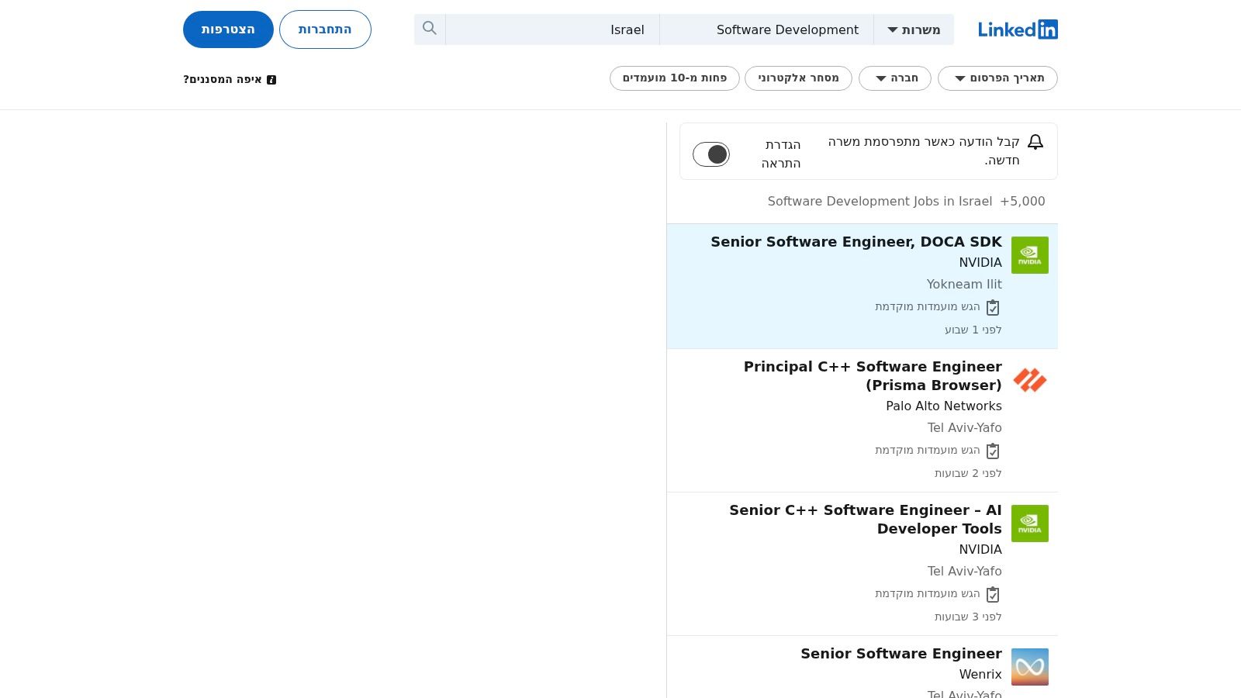
Task: Open Palo Alto Networks logo
Action: pos(1030,380)
